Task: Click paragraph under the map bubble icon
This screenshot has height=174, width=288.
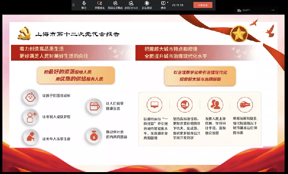Action: 186,129
